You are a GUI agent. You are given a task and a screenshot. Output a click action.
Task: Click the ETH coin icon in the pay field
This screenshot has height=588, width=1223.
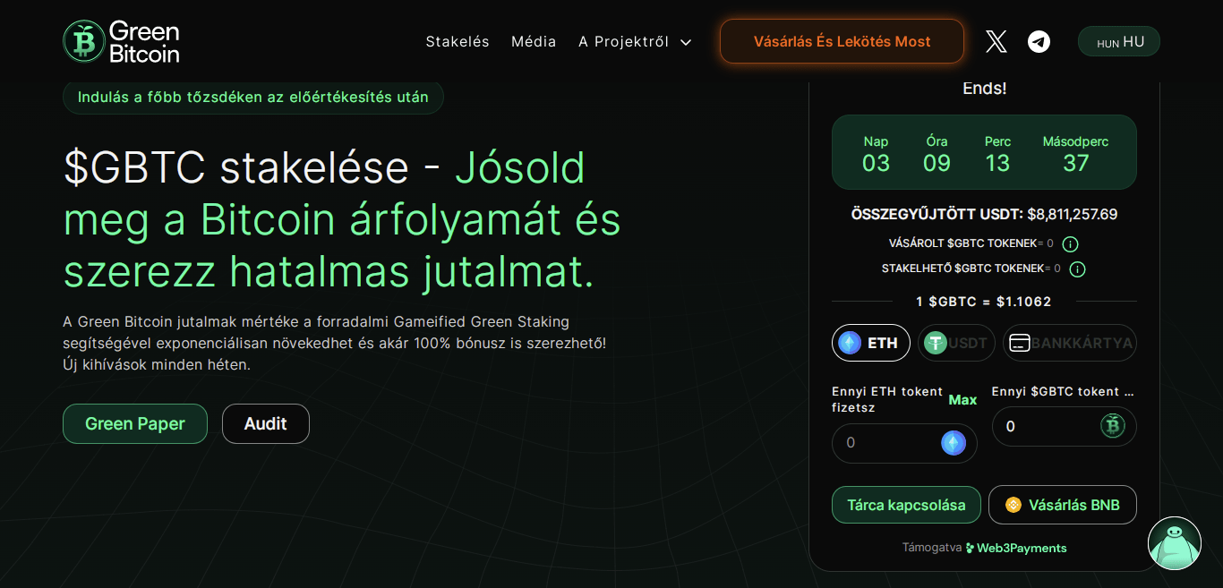click(x=954, y=443)
